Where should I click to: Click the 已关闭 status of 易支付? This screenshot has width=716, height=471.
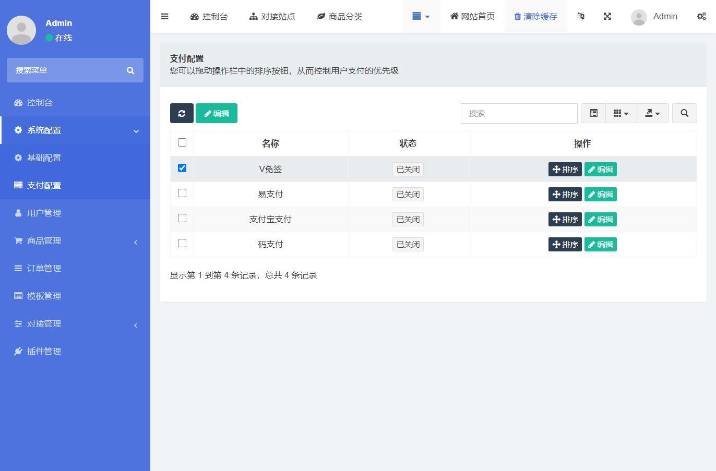pyautogui.click(x=408, y=195)
